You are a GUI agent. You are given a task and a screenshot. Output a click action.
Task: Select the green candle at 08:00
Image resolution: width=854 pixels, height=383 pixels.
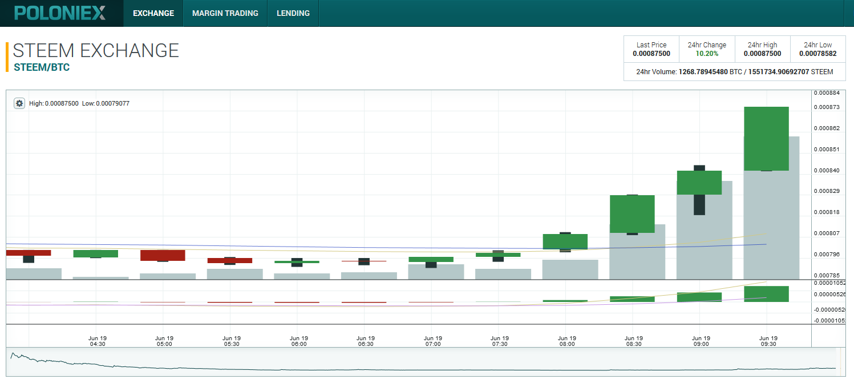tap(565, 241)
